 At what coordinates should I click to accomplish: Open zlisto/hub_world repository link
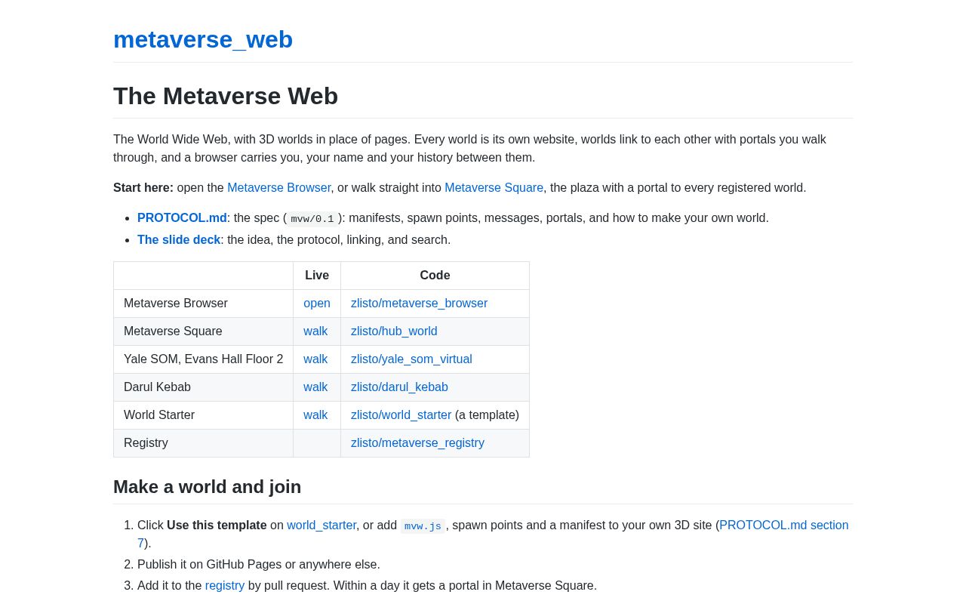[394, 331]
